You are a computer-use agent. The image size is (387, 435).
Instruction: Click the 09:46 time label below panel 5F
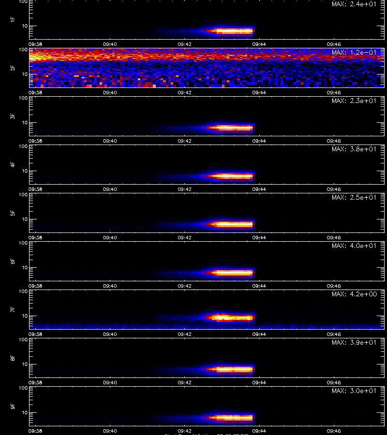click(x=334, y=237)
